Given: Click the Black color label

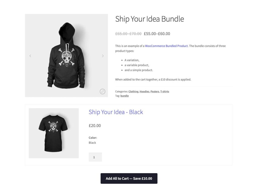Looking at the screenshot, I should tap(92, 142).
